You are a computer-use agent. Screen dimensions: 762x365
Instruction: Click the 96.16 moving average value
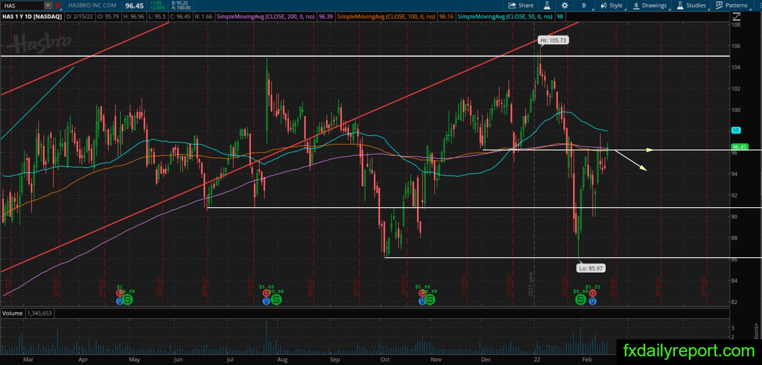click(446, 17)
